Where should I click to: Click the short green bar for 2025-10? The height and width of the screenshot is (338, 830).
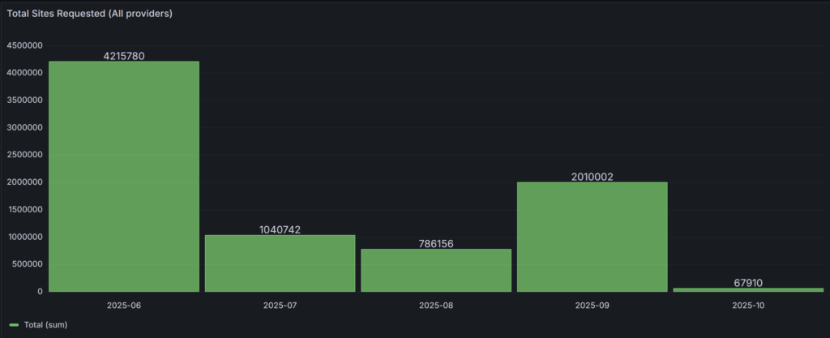[x=747, y=289]
